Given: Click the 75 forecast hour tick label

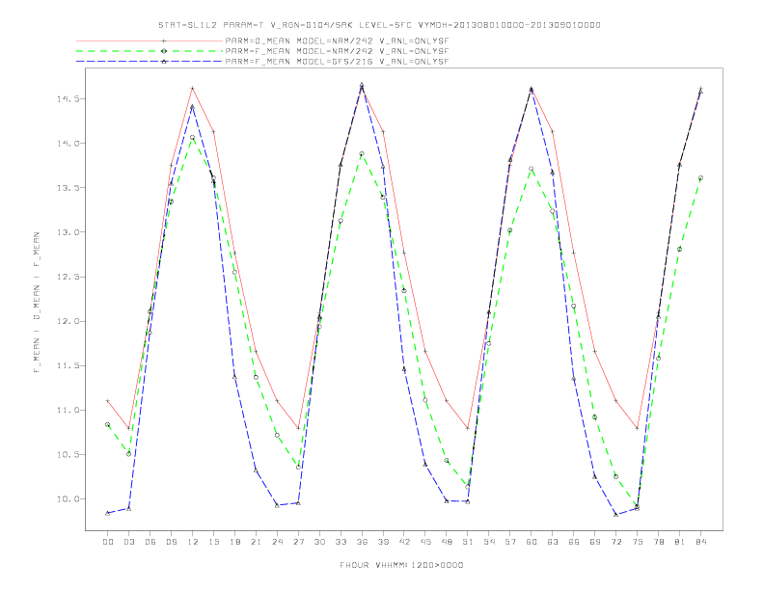Looking at the screenshot, I should (638, 542).
